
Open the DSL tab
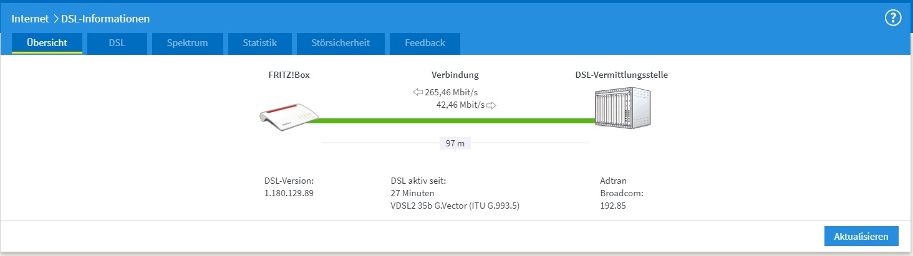coord(117,43)
